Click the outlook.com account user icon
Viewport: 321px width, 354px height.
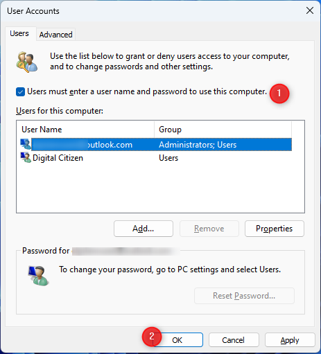tap(26, 144)
